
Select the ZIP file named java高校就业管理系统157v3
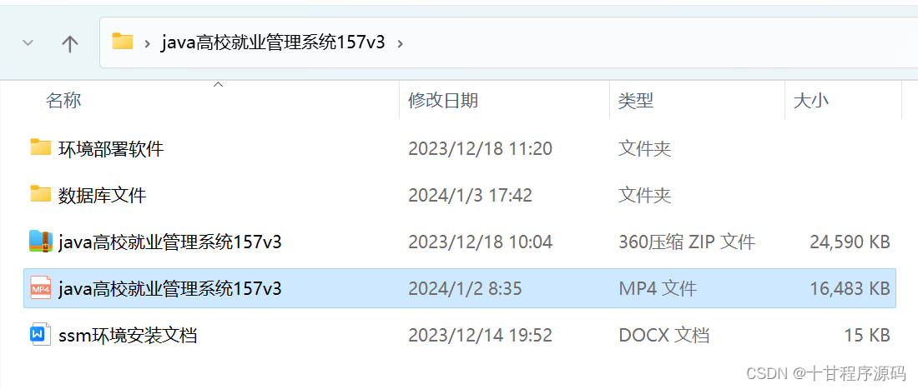[x=170, y=242]
